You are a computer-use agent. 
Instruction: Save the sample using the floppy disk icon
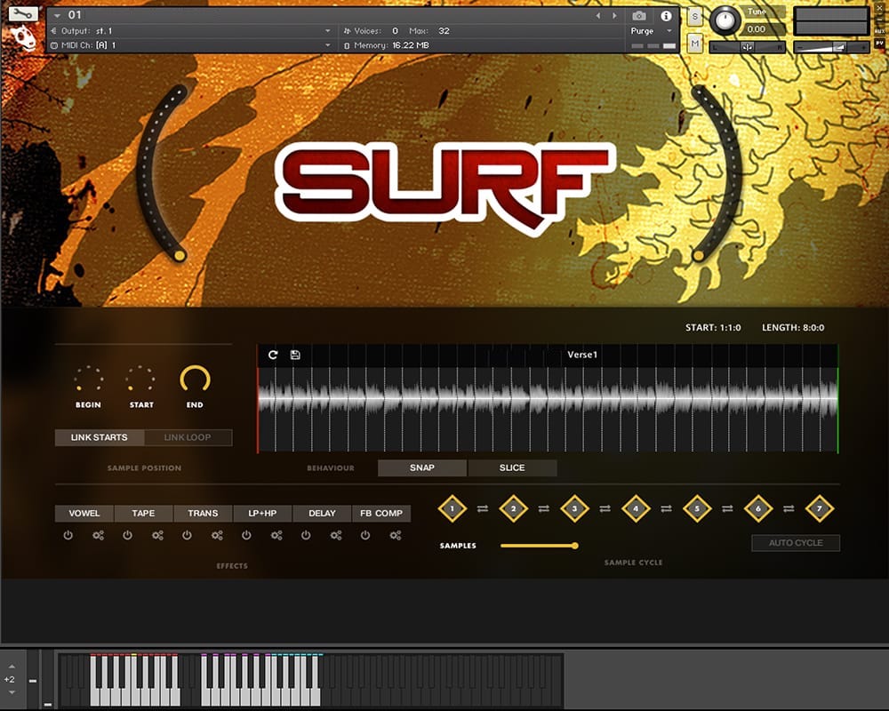click(295, 355)
